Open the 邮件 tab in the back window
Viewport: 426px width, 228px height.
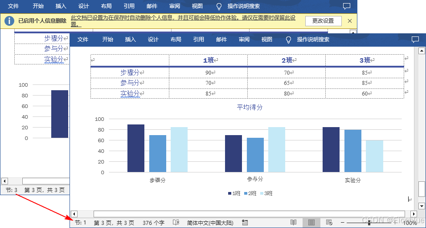pyautogui.click(x=152, y=6)
